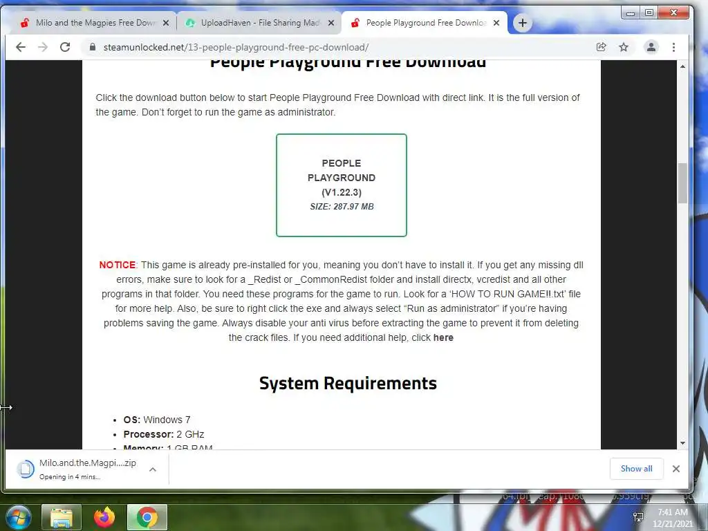708x531 pixels.
Task: Expand the download item options chevron
Action: click(x=153, y=469)
